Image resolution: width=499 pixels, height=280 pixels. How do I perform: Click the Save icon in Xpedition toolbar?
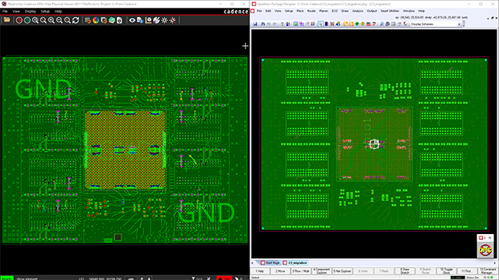coord(255,24)
